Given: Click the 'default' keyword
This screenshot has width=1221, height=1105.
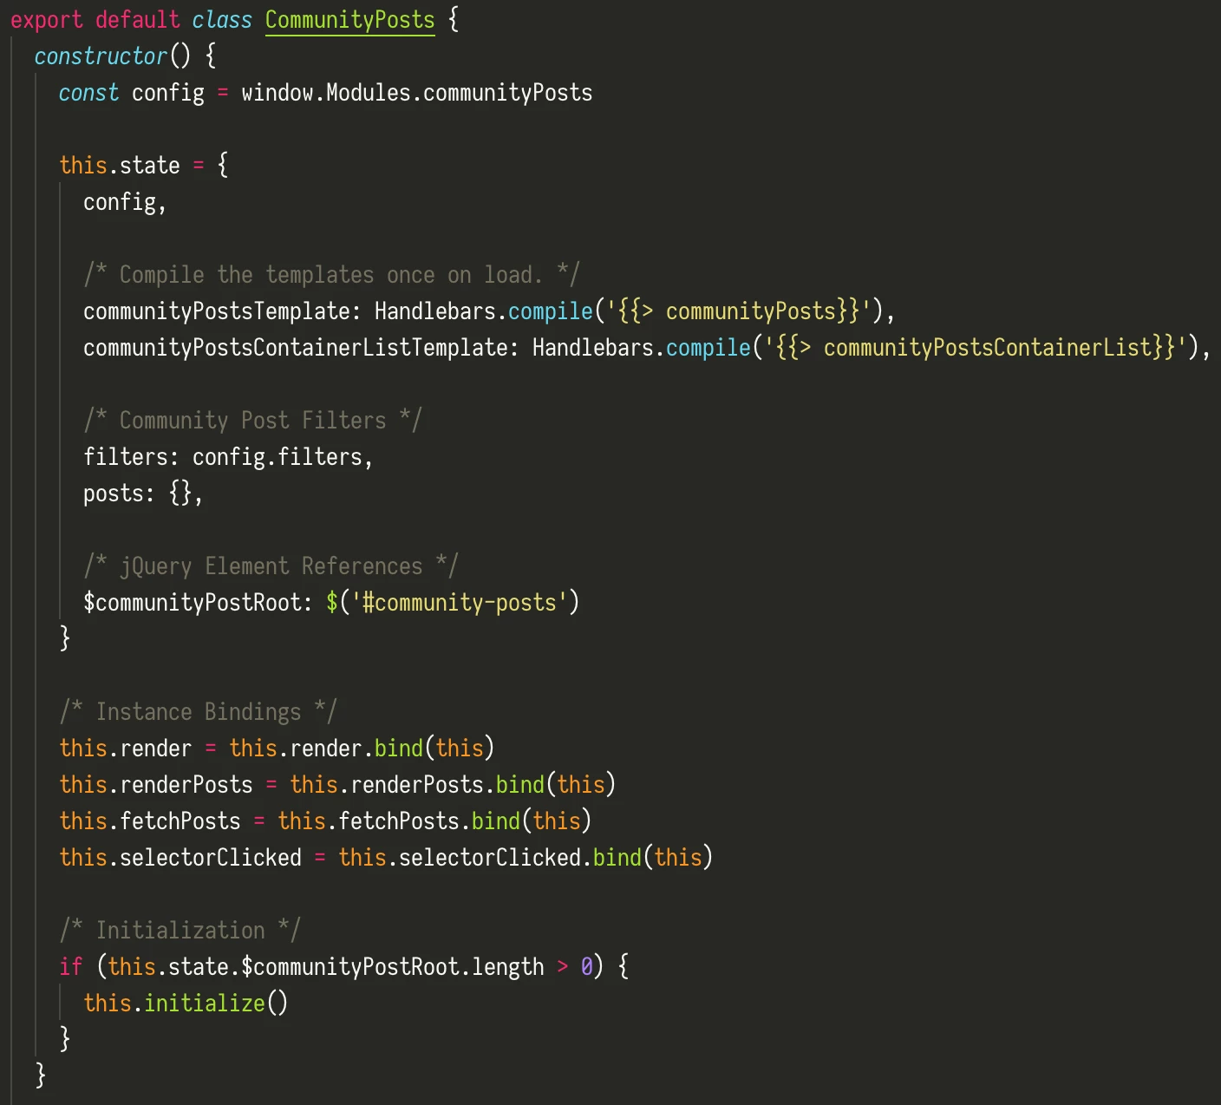Looking at the screenshot, I should point(137,20).
